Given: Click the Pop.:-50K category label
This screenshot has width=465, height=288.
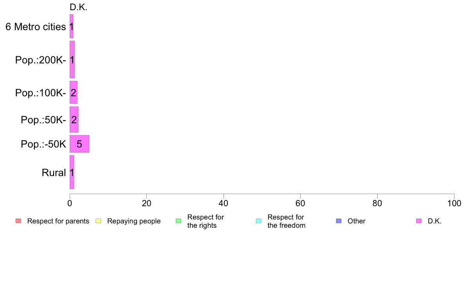Looking at the screenshot, I should click(x=43, y=144).
